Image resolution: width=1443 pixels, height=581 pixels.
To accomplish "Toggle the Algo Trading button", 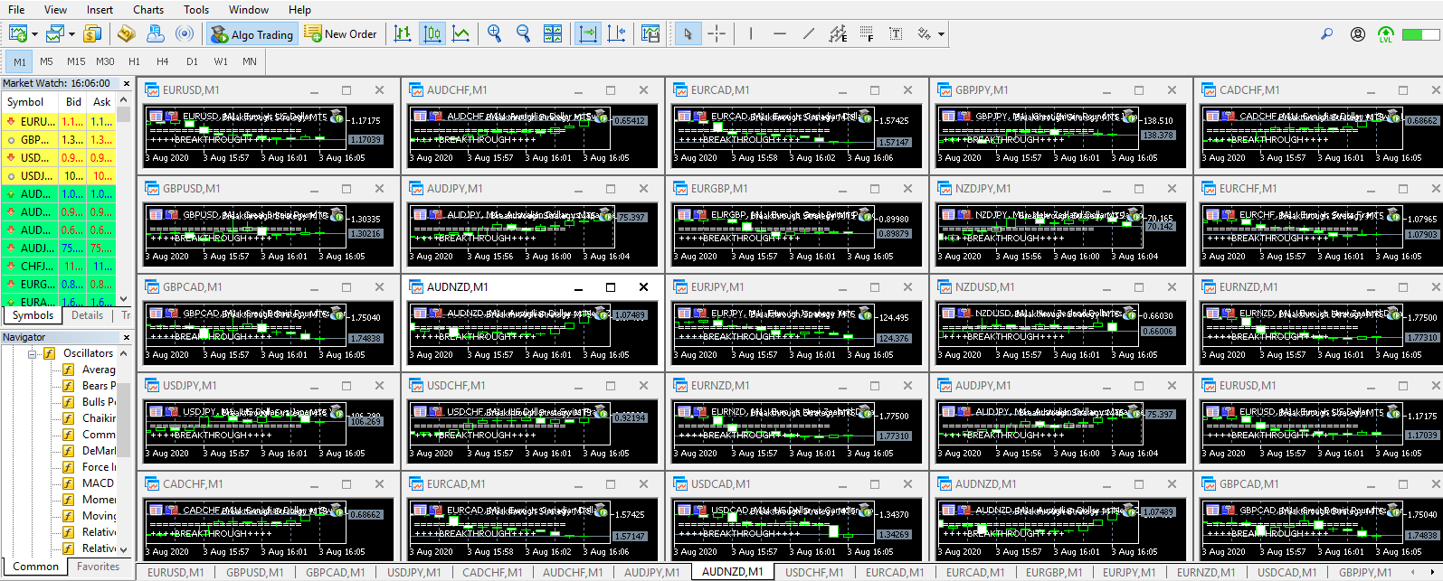I will pos(252,34).
